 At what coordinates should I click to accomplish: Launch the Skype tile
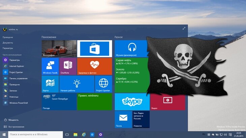point(132,102)
